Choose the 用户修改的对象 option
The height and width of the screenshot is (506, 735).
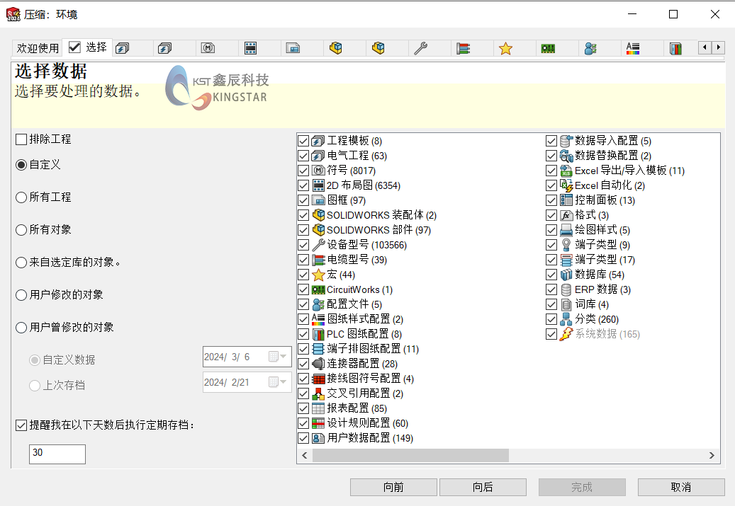(21, 294)
